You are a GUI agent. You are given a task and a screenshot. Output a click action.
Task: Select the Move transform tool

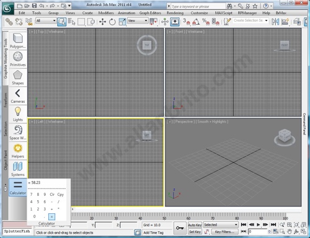click(x=102, y=22)
